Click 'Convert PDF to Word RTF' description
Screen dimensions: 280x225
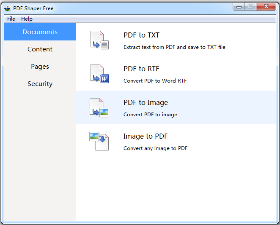pyautogui.click(x=155, y=81)
